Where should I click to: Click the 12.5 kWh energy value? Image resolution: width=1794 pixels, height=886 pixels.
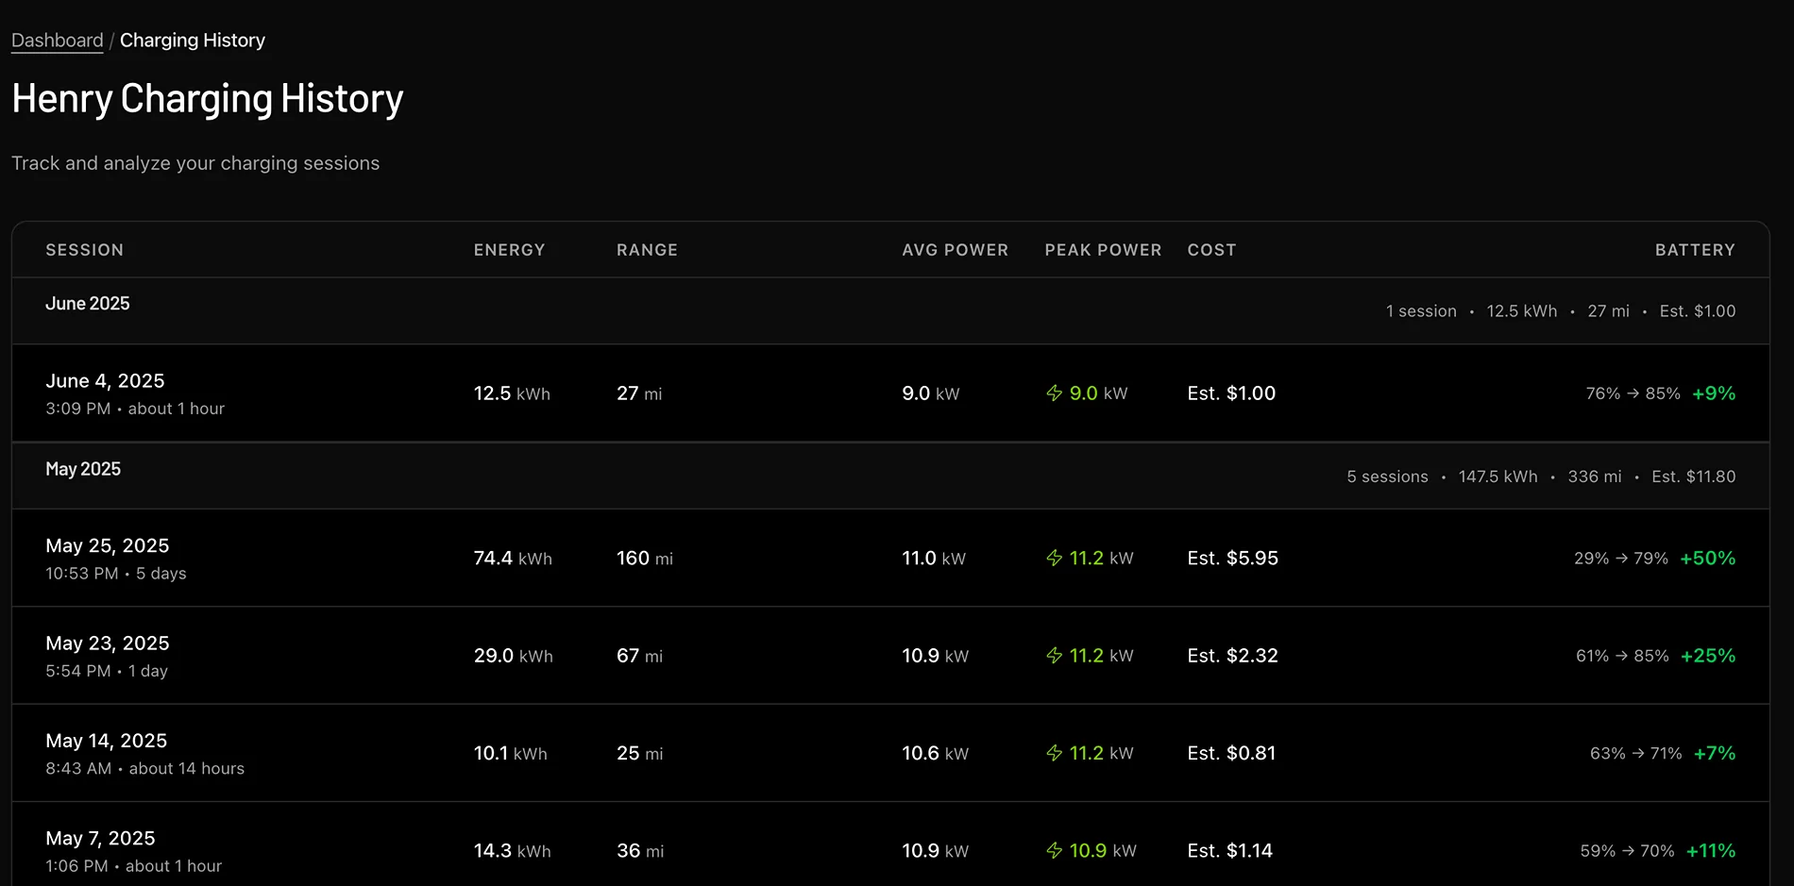(512, 393)
